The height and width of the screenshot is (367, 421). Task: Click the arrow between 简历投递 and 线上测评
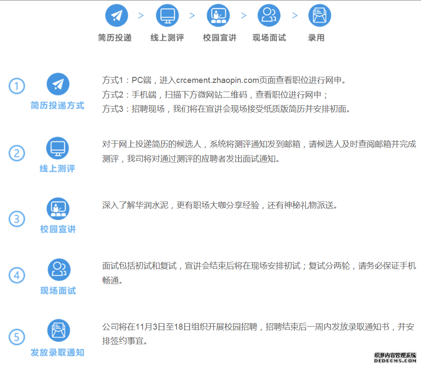pos(141,15)
